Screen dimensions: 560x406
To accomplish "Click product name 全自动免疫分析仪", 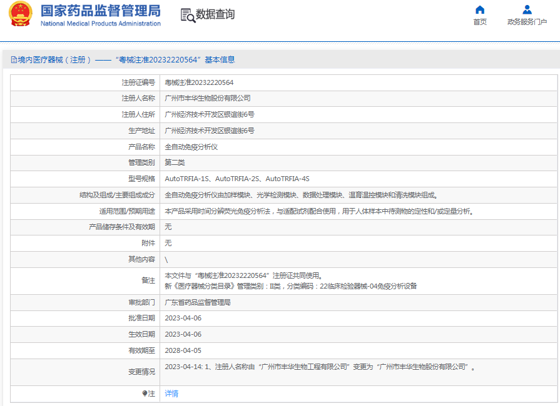I will [191, 147].
